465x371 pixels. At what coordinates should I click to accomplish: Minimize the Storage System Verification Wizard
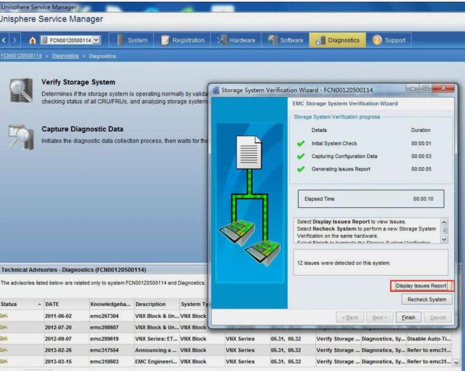(x=413, y=88)
